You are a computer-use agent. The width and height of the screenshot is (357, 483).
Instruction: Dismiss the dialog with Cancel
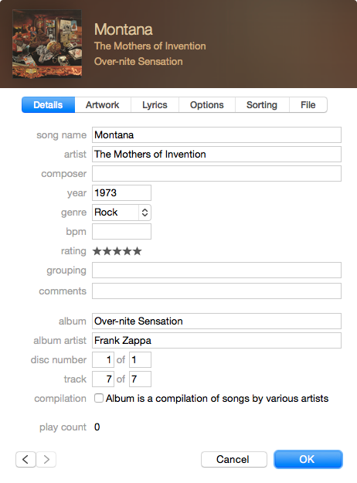234,459
